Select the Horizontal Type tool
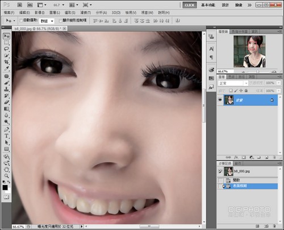 6,136
